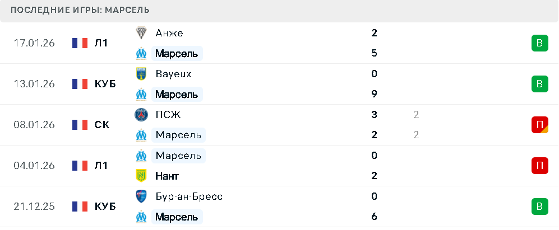Click the Nantes club crest
Image resolution: width=559 pixels, height=230 pixels.
click(141, 176)
